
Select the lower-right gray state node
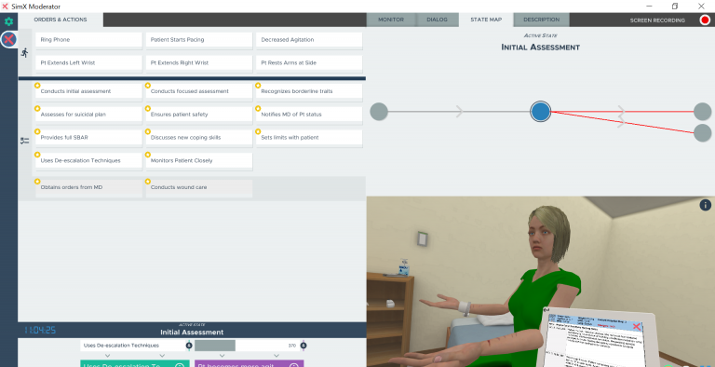click(703, 133)
